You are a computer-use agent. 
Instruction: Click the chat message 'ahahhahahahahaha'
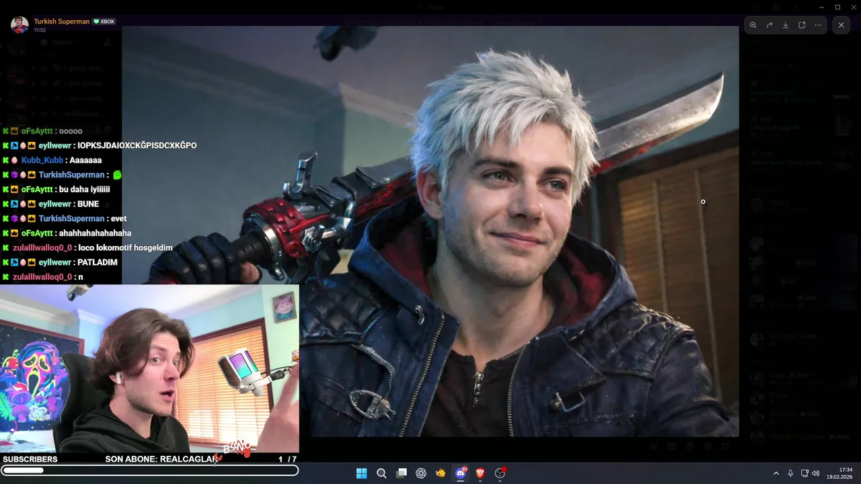click(95, 233)
